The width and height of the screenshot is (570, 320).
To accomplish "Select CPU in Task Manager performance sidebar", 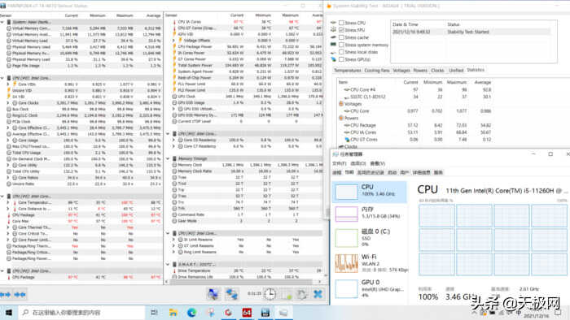I will click(370, 192).
